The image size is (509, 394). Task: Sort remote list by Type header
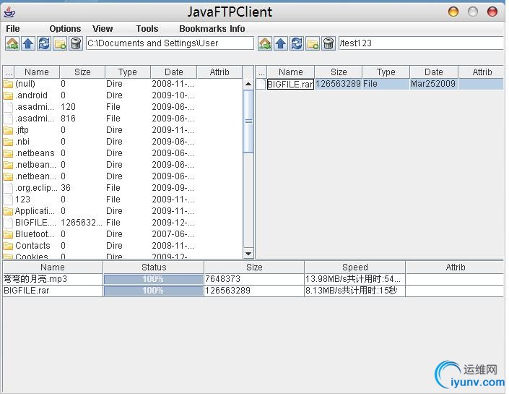(x=386, y=72)
